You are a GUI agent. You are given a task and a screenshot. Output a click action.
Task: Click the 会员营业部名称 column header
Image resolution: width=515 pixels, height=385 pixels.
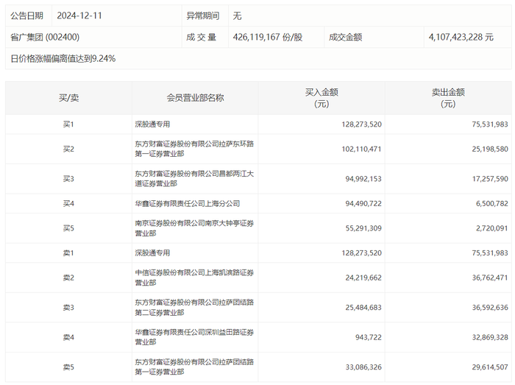click(195, 98)
